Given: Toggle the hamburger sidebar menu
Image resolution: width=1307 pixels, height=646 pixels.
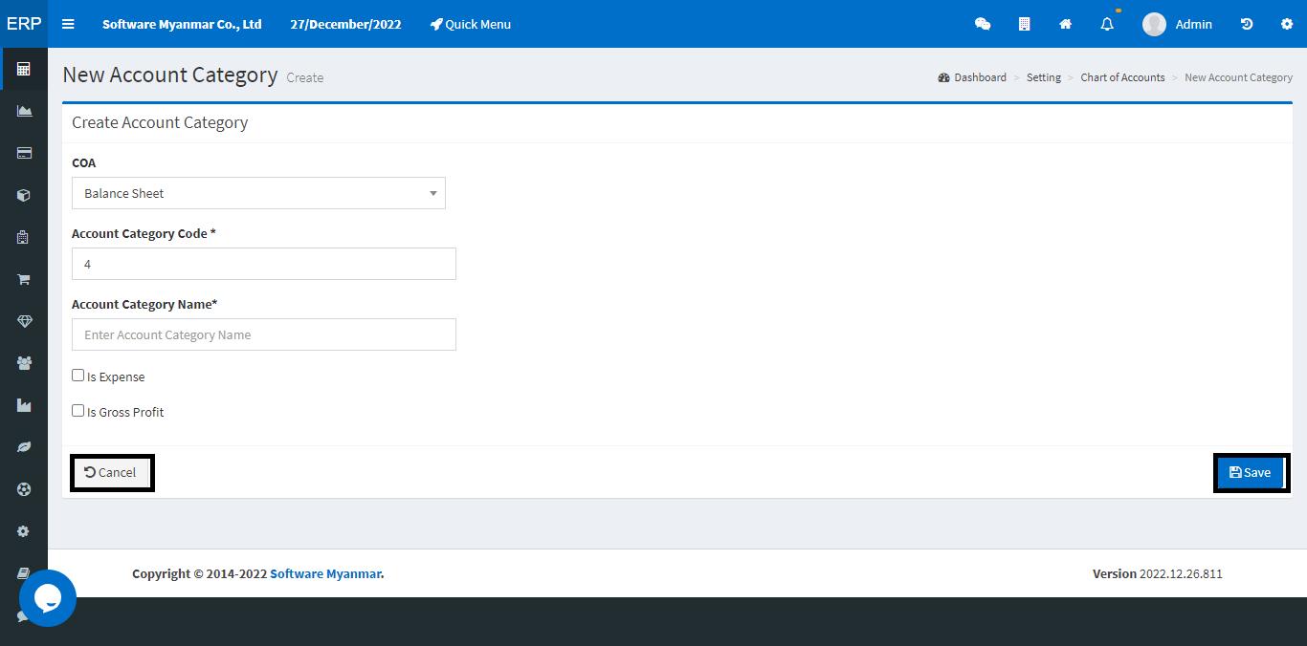Looking at the screenshot, I should [x=68, y=24].
